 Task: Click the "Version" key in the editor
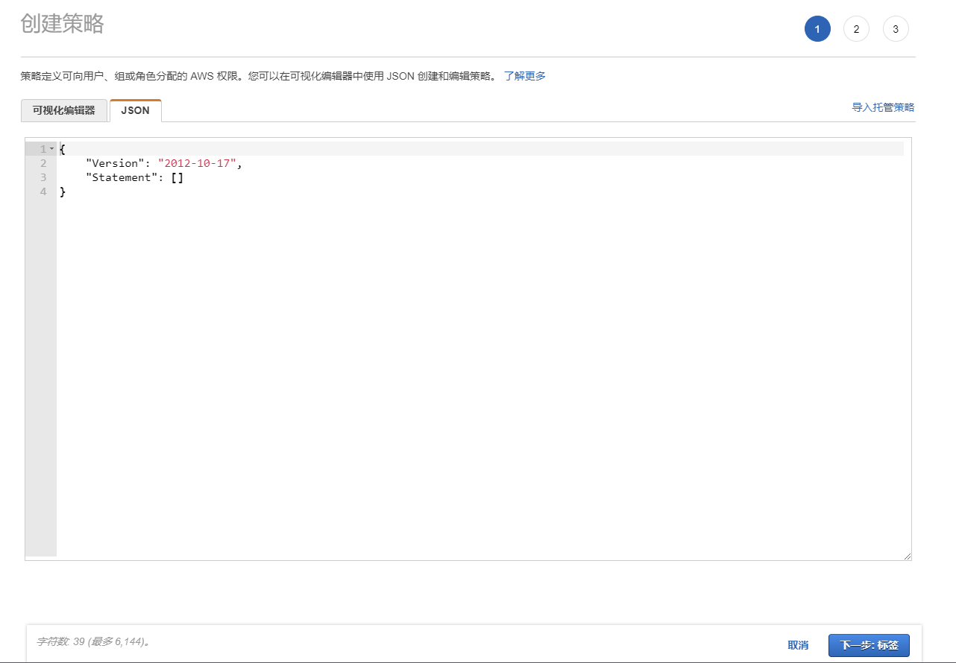pyautogui.click(x=112, y=163)
